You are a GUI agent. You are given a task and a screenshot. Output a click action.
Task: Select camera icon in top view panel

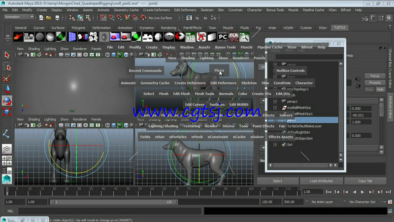20,55
